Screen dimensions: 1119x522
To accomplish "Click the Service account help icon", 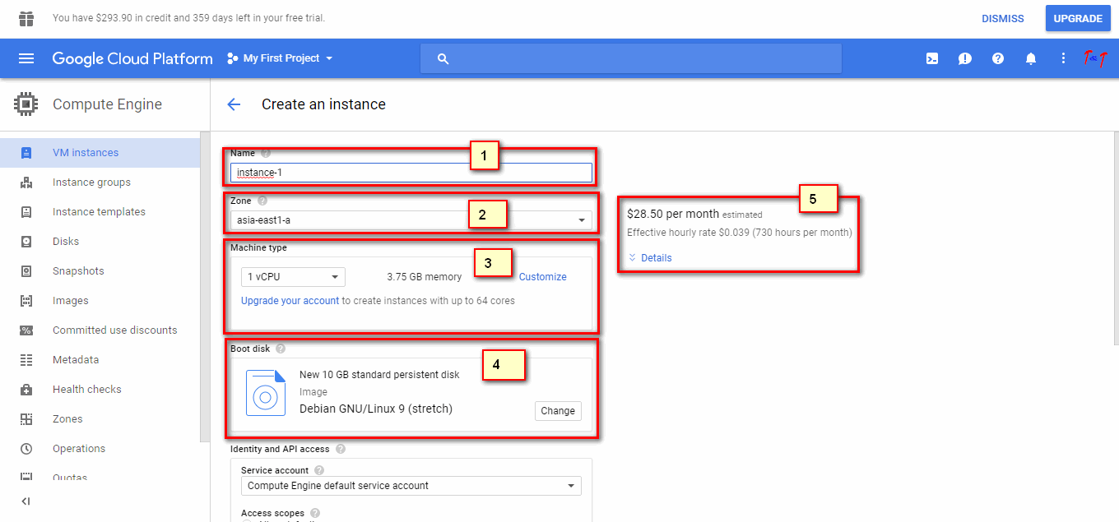I will (319, 470).
